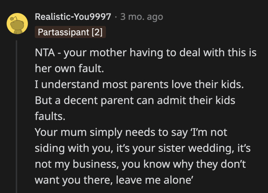
Task: Click the standalone word 'faults.' on its own line
Action: coord(50,116)
